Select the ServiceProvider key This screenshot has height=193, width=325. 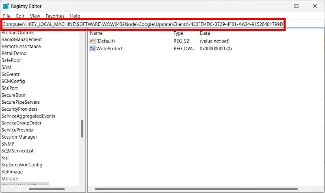tap(17, 130)
